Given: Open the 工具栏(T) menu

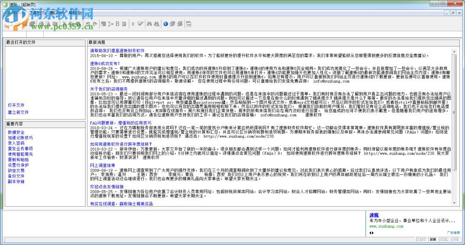Looking at the screenshot, I should 37,13.
